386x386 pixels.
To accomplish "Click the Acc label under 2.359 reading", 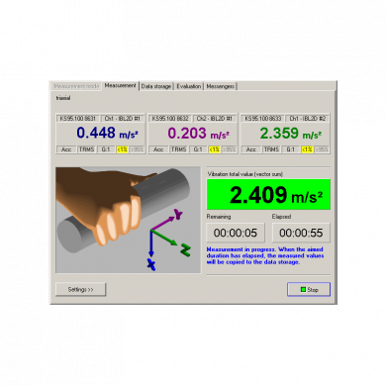I will (251, 149).
